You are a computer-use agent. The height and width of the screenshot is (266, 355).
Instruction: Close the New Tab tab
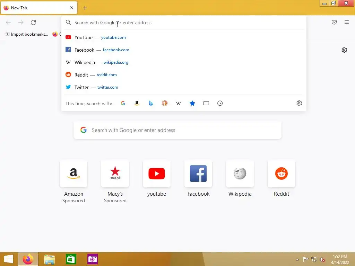72,8
